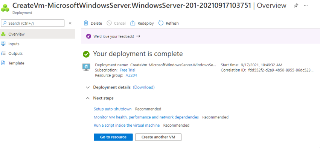Click the Your deployment is complete heading
Viewport: 320px width, 148px height.
[x=138, y=54]
